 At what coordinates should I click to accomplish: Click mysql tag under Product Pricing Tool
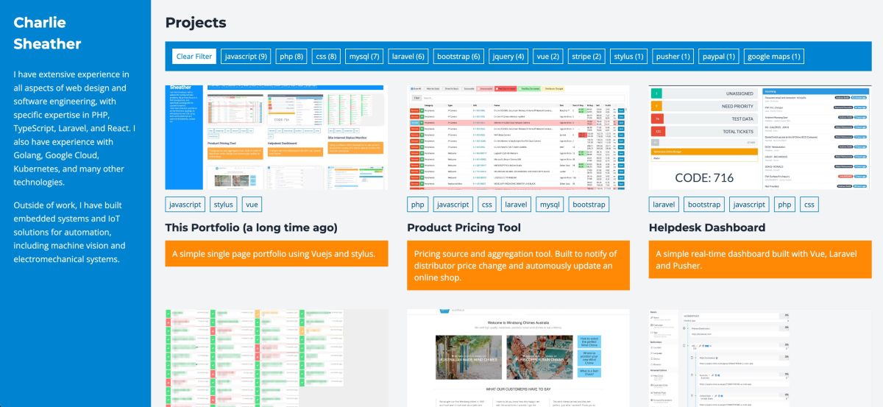click(x=550, y=205)
